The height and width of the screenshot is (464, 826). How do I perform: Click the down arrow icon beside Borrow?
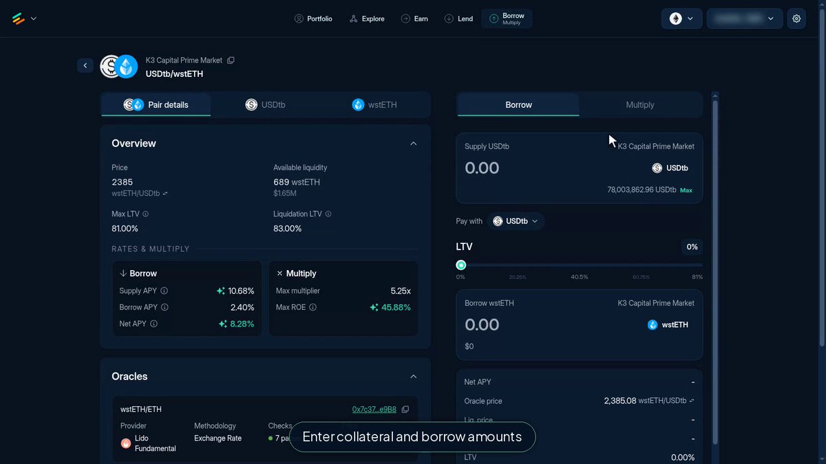tap(123, 273)
